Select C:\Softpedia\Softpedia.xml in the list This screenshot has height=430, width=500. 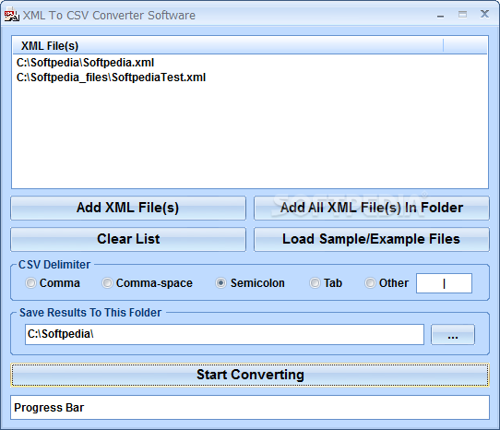pos(85,63)
